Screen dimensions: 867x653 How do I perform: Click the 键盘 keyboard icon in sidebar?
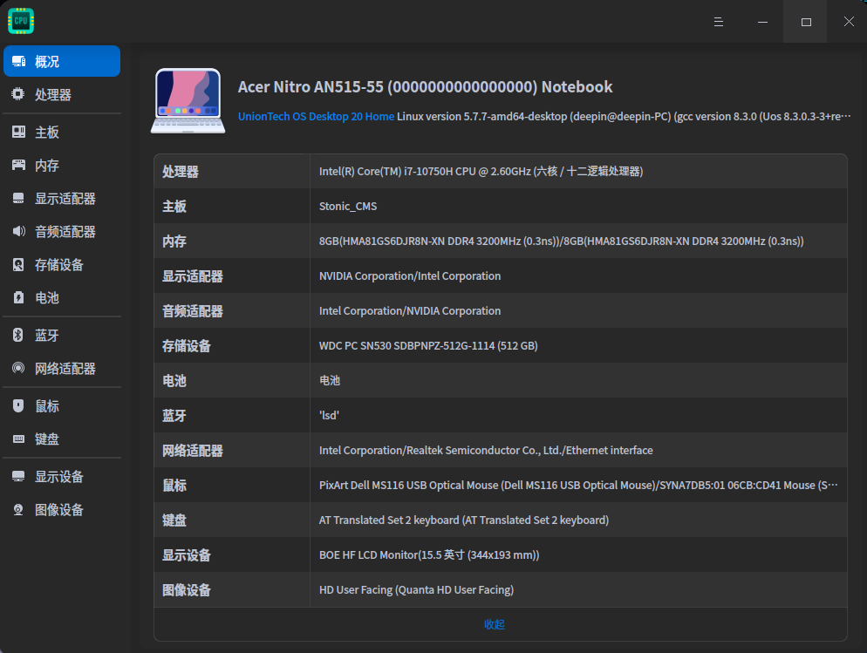pos(19,439)
